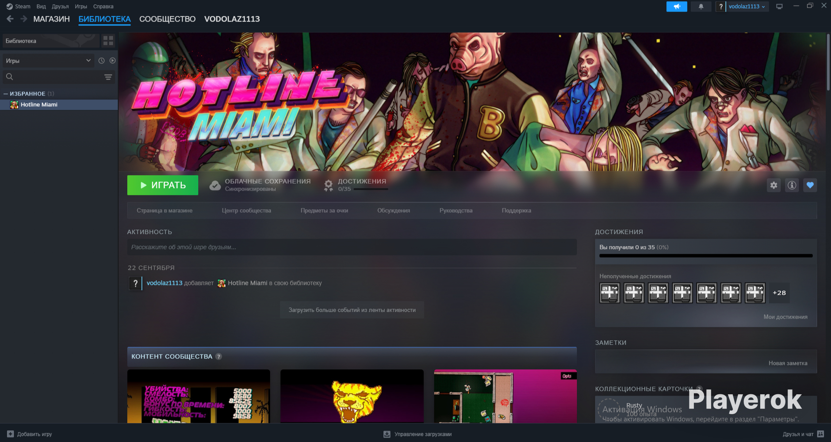Click the achievements progress bar
831x442 pixels.
point(706,255)
